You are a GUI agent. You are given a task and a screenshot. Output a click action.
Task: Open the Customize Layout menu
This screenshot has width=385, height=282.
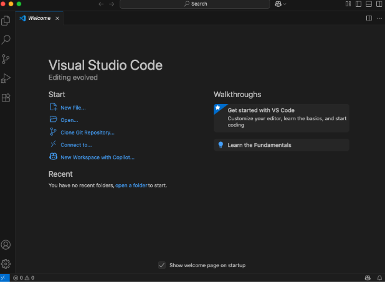click(x=348, y=4)
